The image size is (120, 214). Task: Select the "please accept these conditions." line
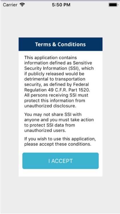(58, 144)
